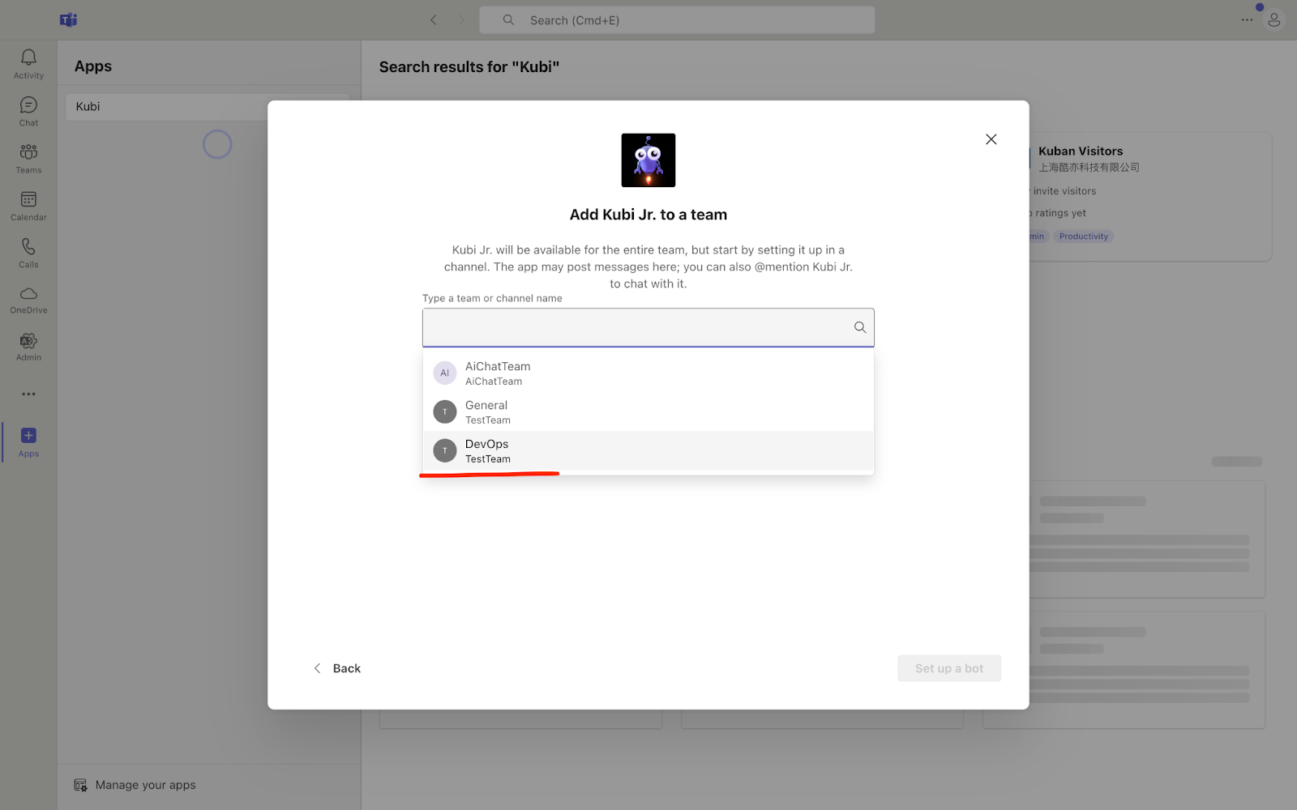Focus the team or channel name field
The height and width of the screenshot is (810, 1297).
click(648, 327)
